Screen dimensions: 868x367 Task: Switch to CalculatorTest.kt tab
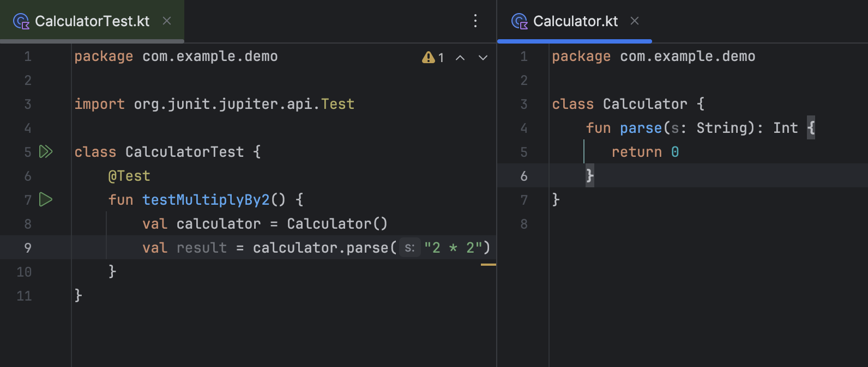(92, 21)
